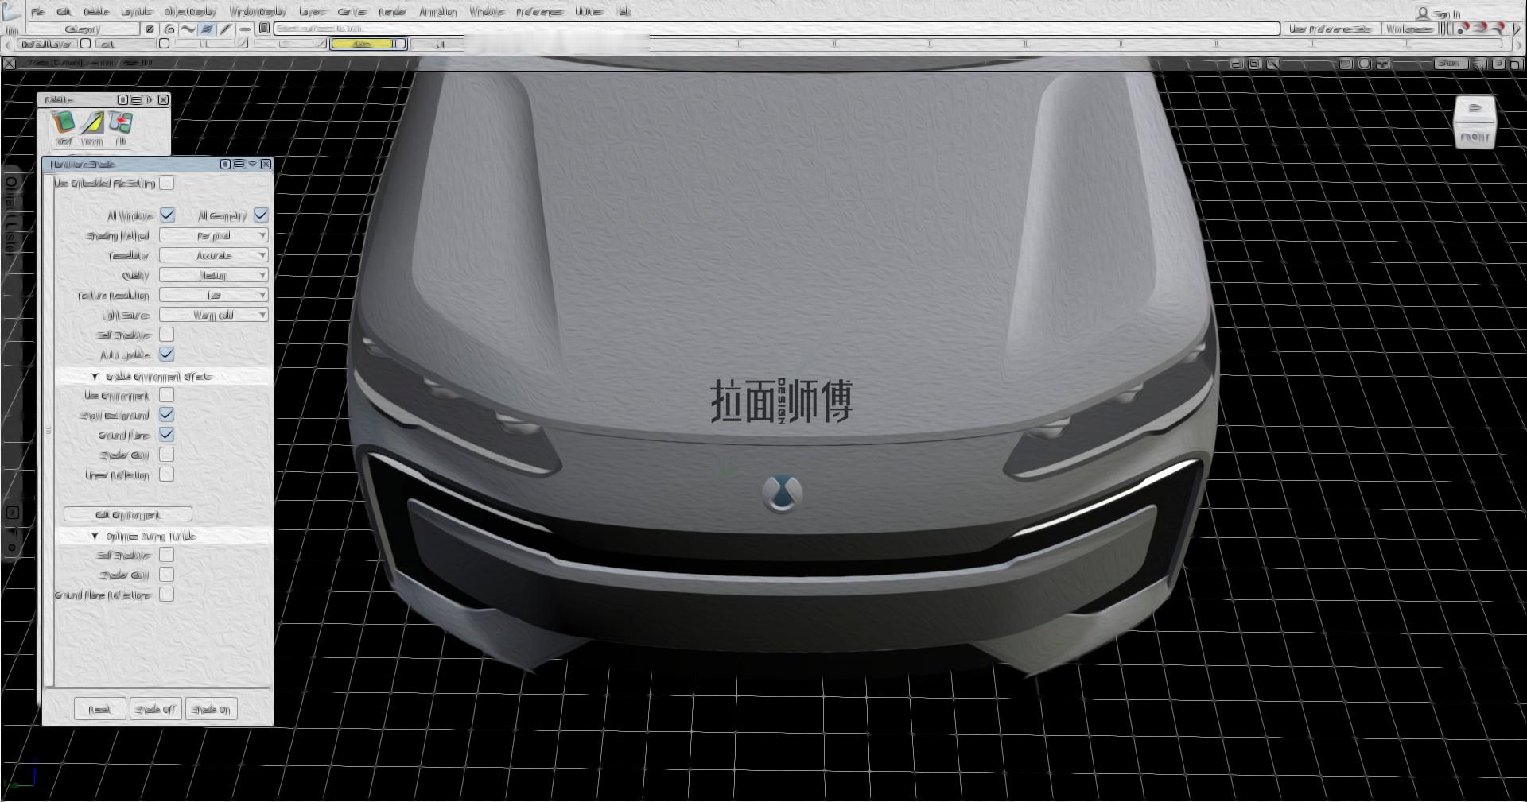
Task: Open the Palette panel menu icon
Action: click(136, 99)
